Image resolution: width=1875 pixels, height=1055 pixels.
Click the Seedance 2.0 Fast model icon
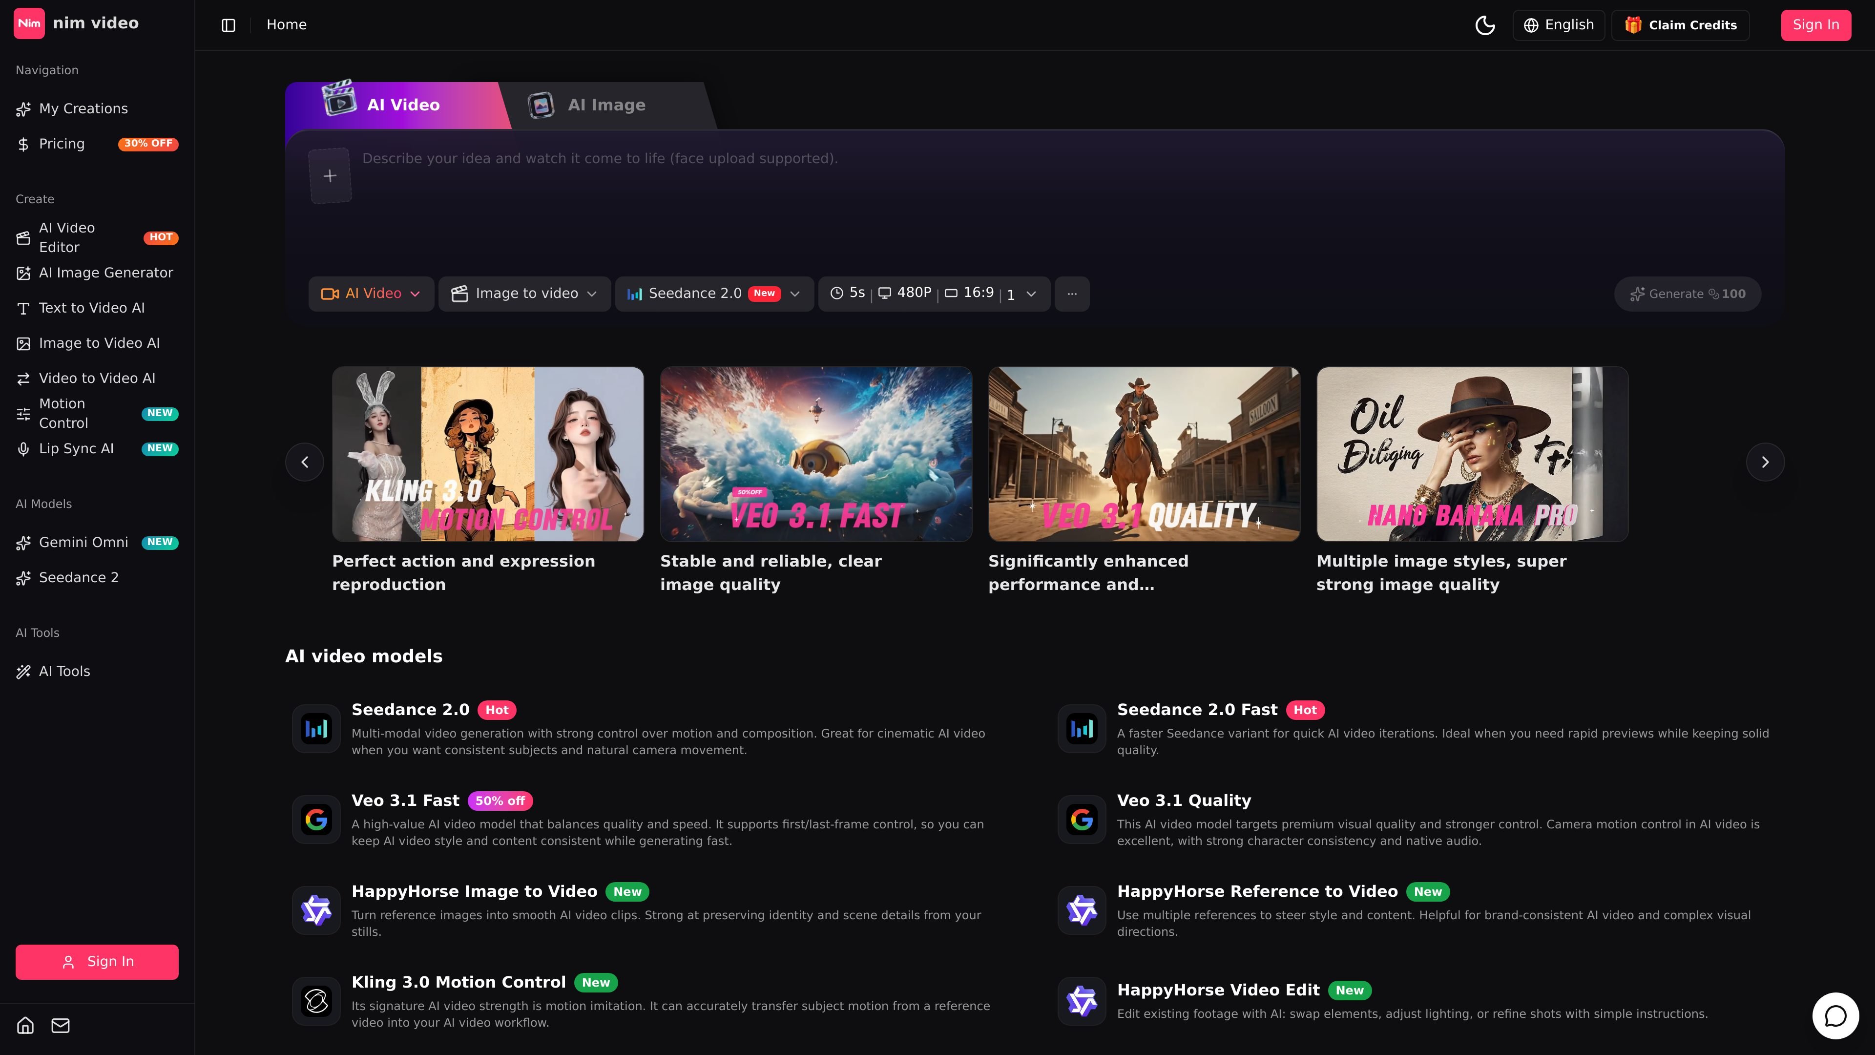pyautogui.click(x=1082, y=728)
